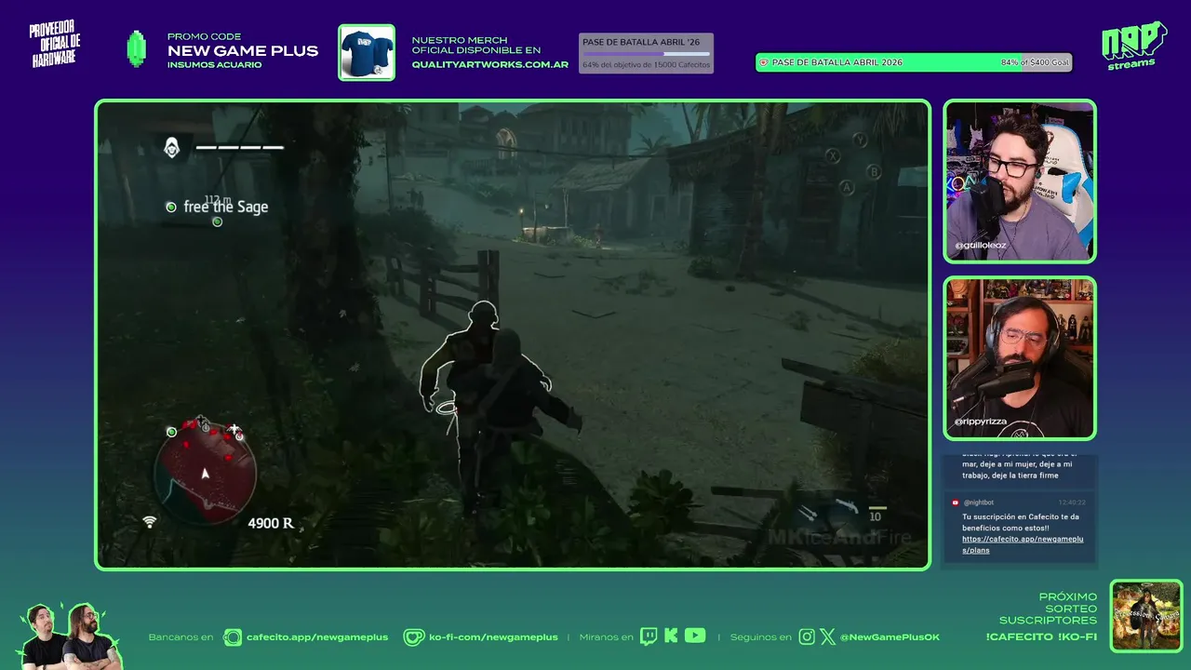Click the next giveaway game cover thumbnail
This screenshot has height=670, width=1191.
point(1146,616)
